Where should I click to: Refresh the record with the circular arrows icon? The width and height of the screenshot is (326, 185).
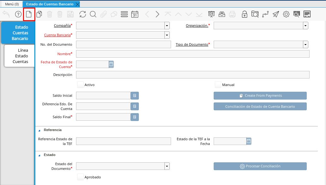(x=83, y=14)
